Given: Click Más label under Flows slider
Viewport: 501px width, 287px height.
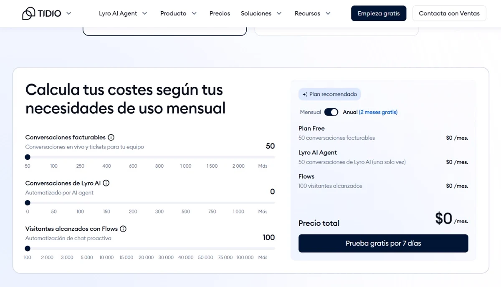Looking at the screenshot, I should coord(263,257).
